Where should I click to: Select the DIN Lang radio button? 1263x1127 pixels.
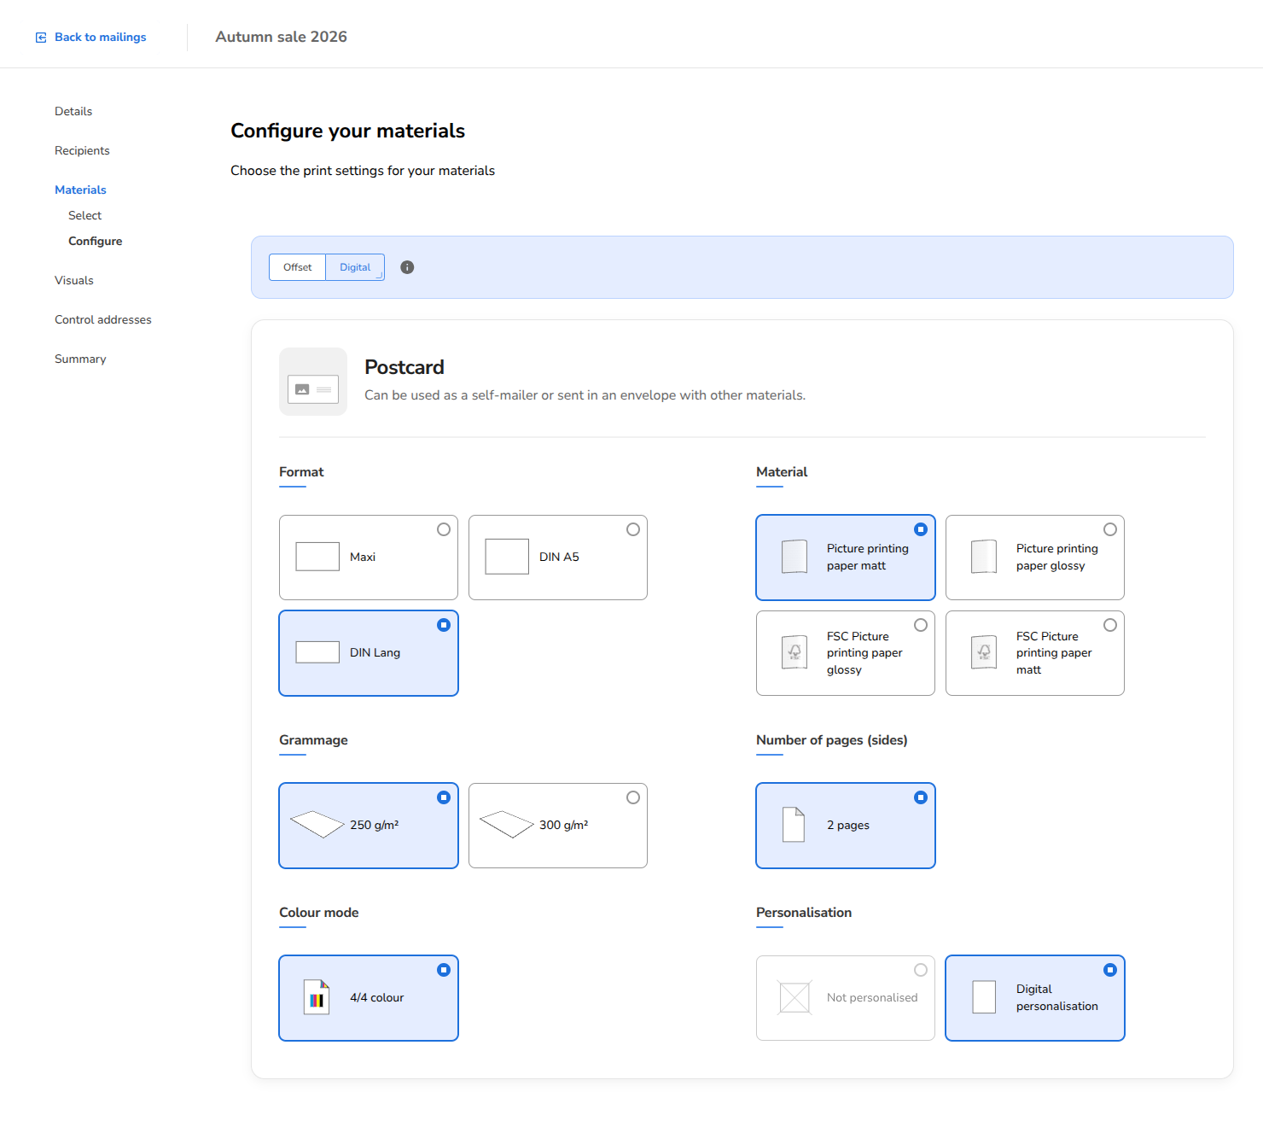click(444, 625)
